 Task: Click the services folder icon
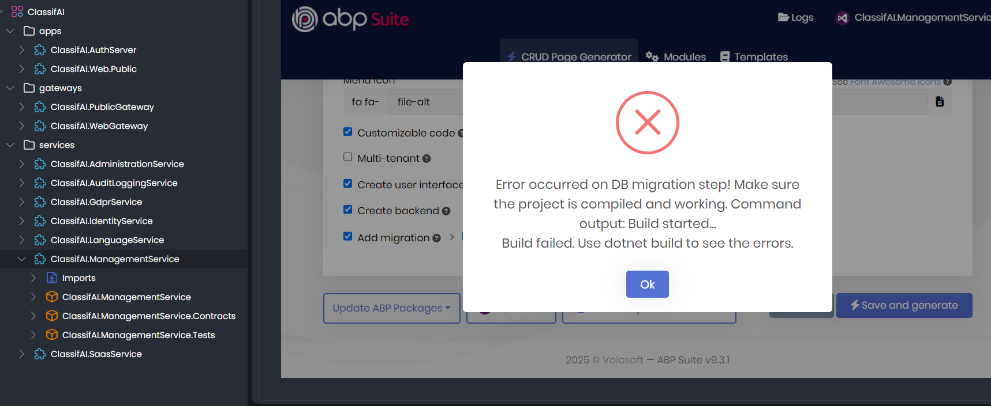[x=29, y=145]
